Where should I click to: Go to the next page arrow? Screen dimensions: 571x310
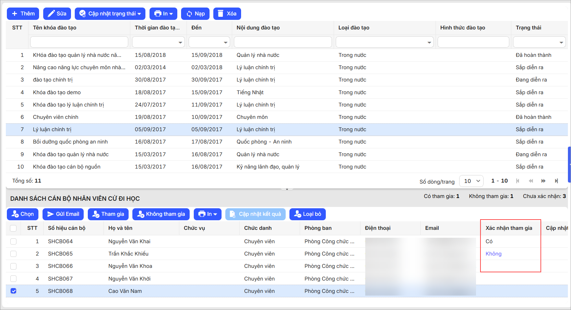543,181
